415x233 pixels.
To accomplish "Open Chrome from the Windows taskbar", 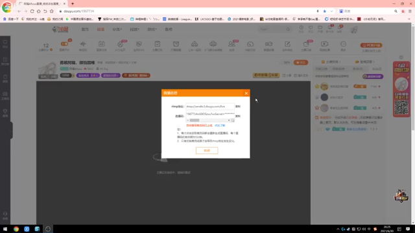I will pyautogui.click(x=16, y=229).
